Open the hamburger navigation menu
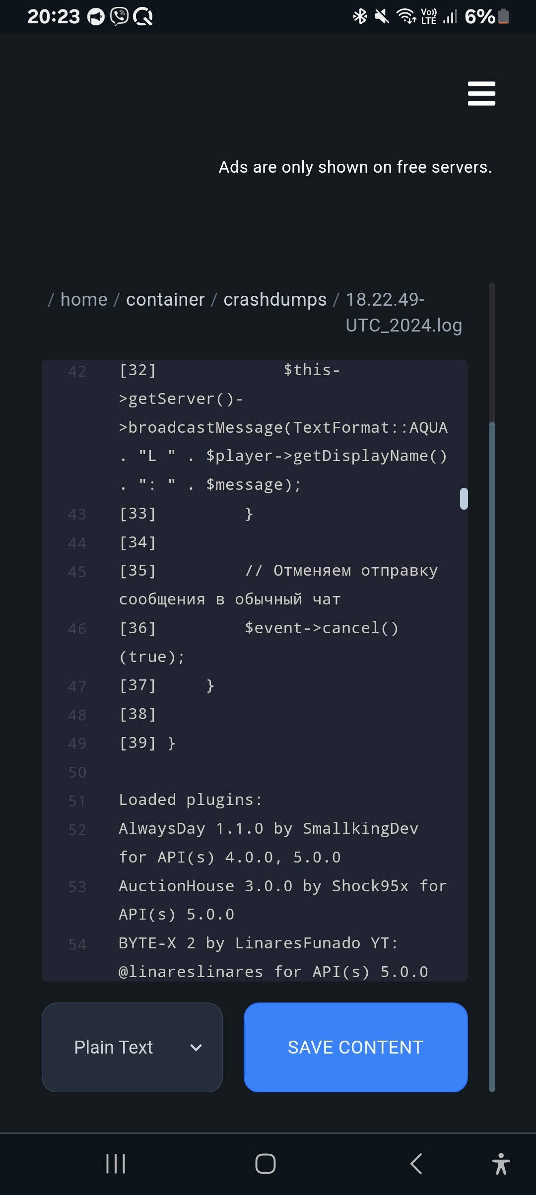This screenshot has height=1195, width=536. click(481, 93)
